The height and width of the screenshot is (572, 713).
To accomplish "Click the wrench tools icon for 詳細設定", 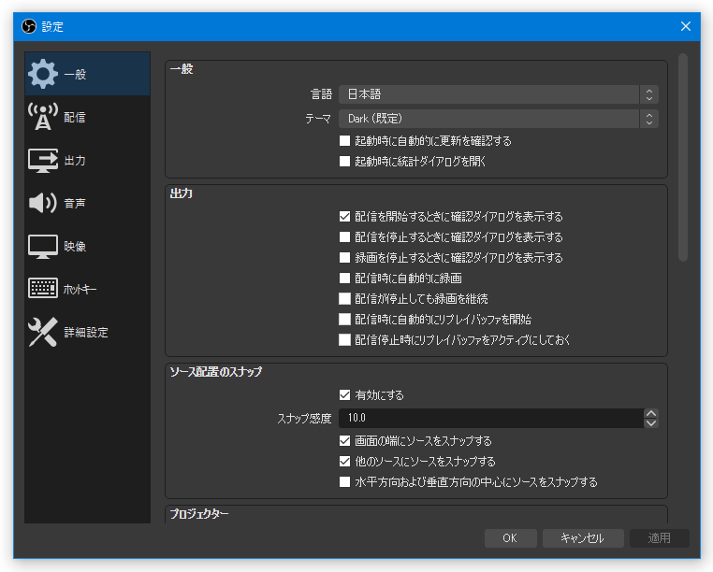I will (x=43, y=332).
